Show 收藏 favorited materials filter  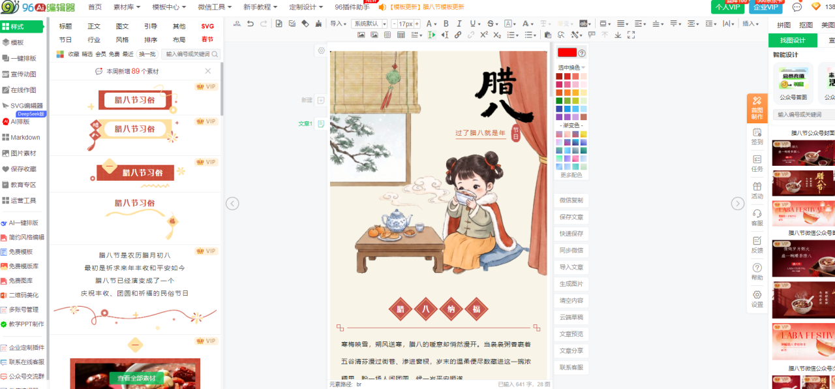74,55
